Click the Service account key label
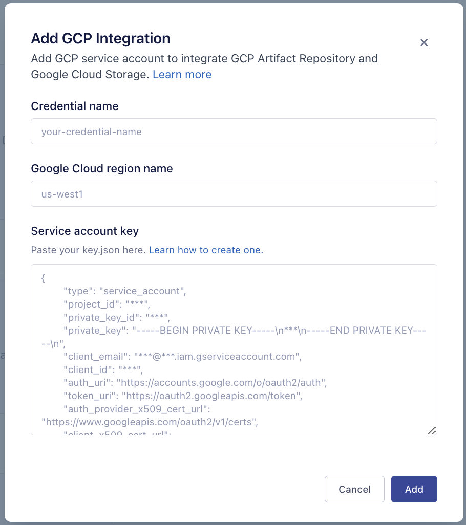The width and height of the screenshot is (466, 525). point(85,231)
